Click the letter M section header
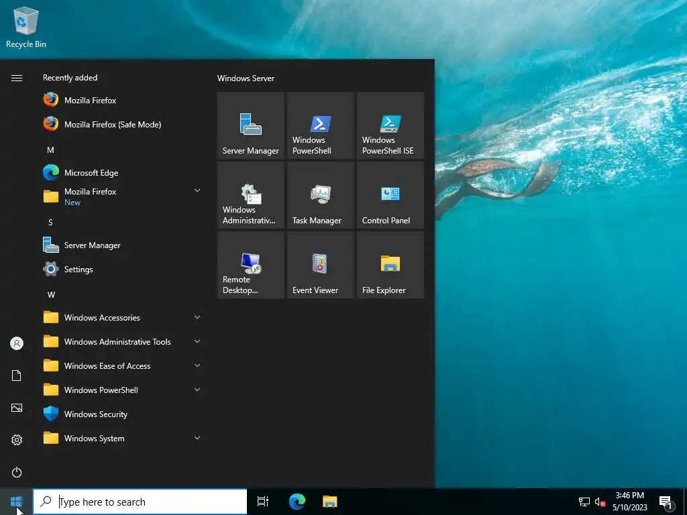The height and width of the screenshot is (515, 687). click(50, 150)
